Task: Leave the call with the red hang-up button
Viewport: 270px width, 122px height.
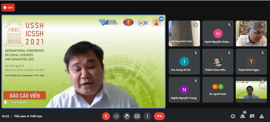Action: click(159, 116)
